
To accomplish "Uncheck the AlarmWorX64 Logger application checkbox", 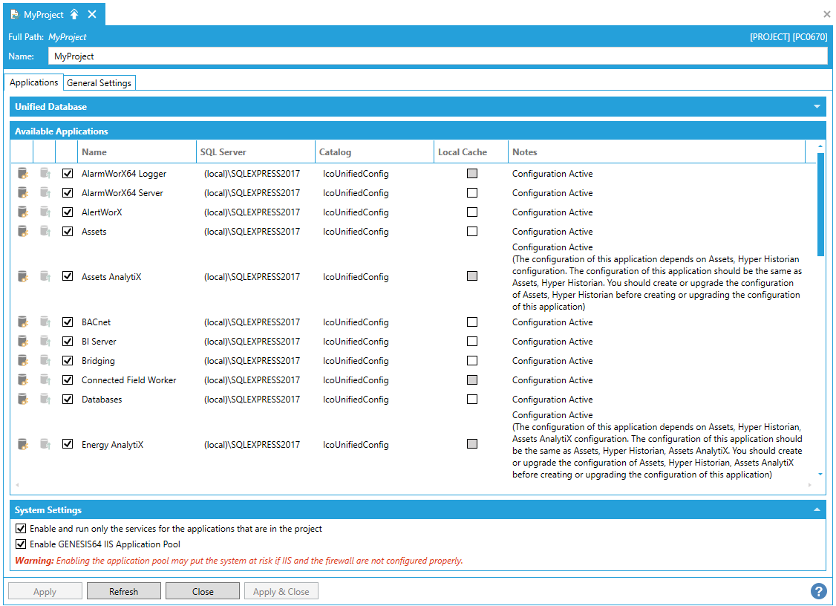I will tap(68, 173).
